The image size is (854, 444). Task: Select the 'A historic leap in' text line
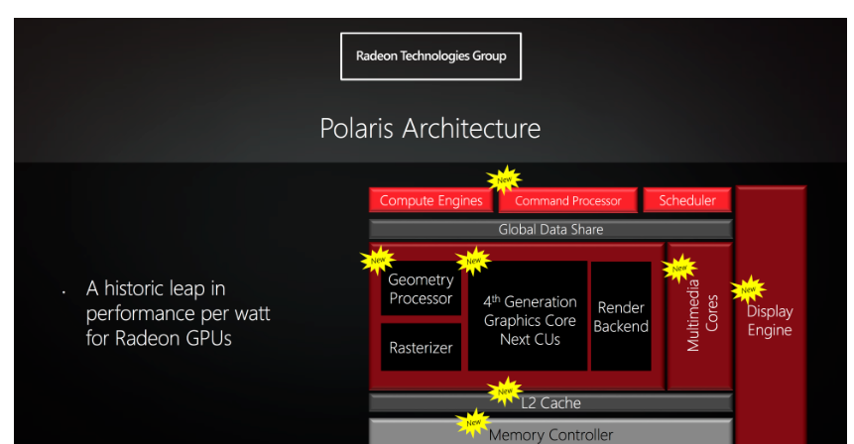coord(156,289)
